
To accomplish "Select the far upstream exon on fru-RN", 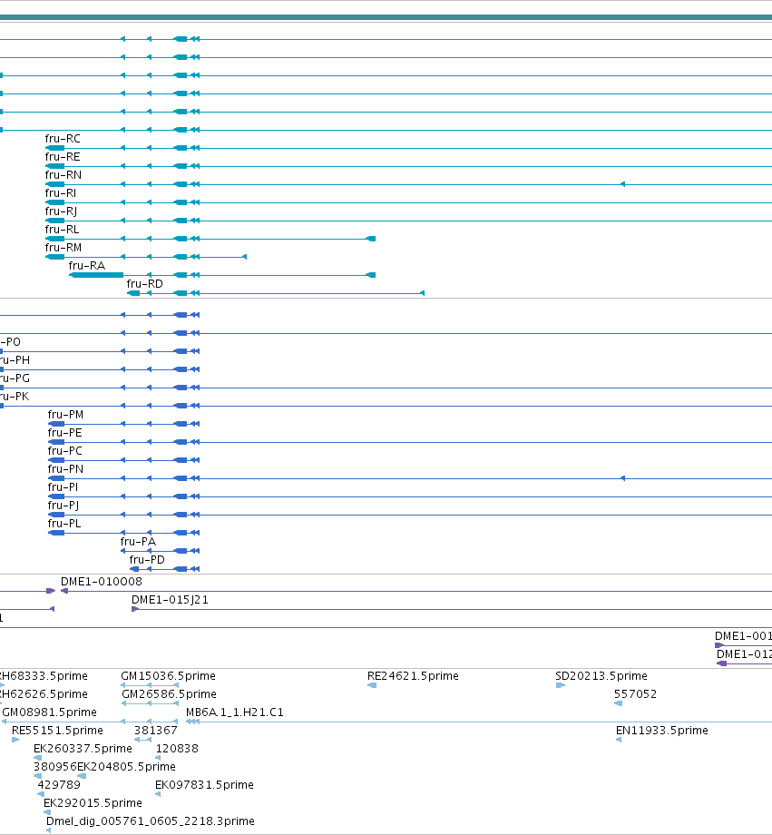I will point(622,184).
